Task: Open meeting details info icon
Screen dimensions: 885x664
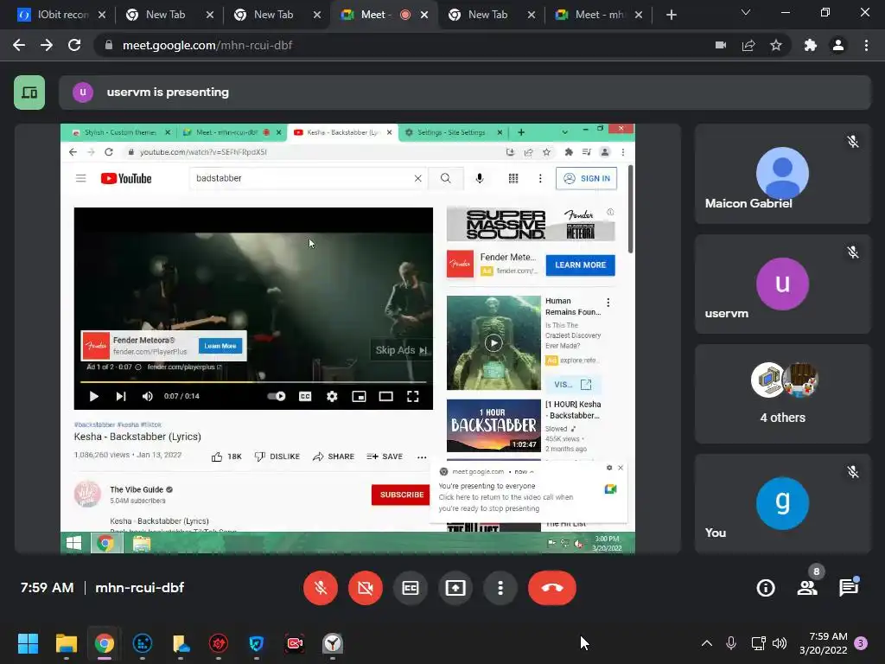Action: point(766,588)
